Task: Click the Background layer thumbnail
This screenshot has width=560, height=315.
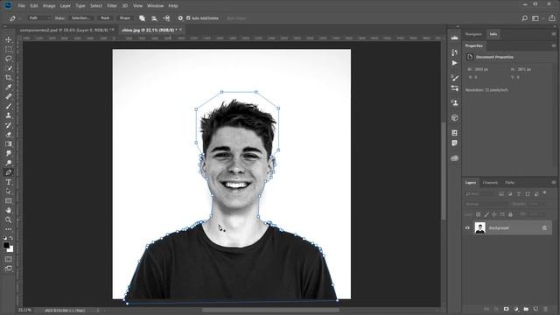Action: 480,227
